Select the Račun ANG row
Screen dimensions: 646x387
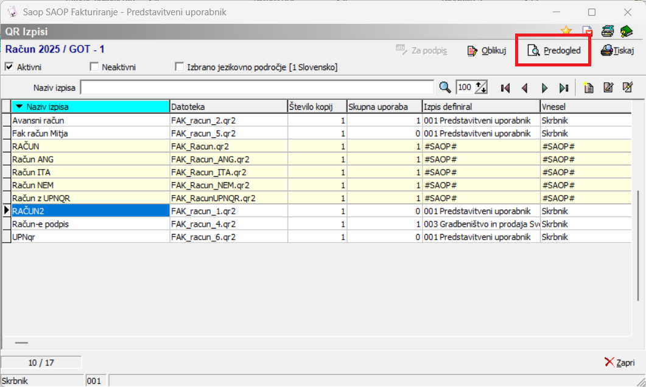(90, 159)
